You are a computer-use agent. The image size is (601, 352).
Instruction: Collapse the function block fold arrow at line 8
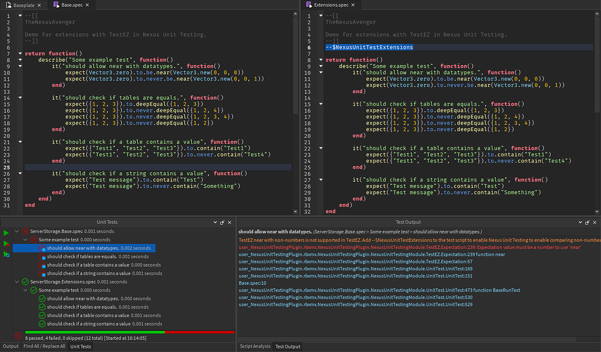pos(20,60)
